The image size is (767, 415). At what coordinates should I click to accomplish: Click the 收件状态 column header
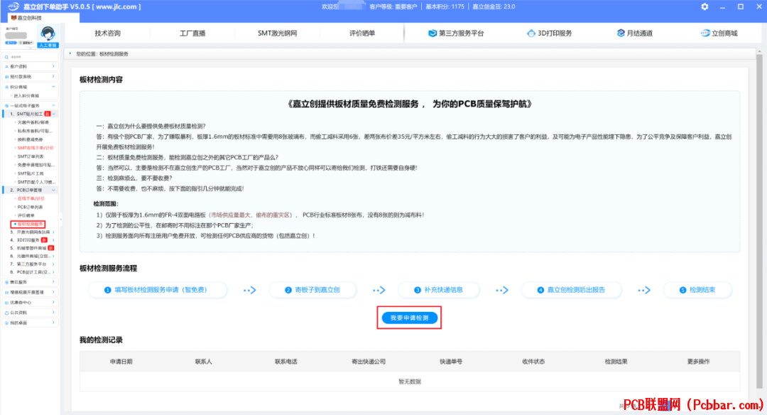pyautogui.click(x=533, y=362)
